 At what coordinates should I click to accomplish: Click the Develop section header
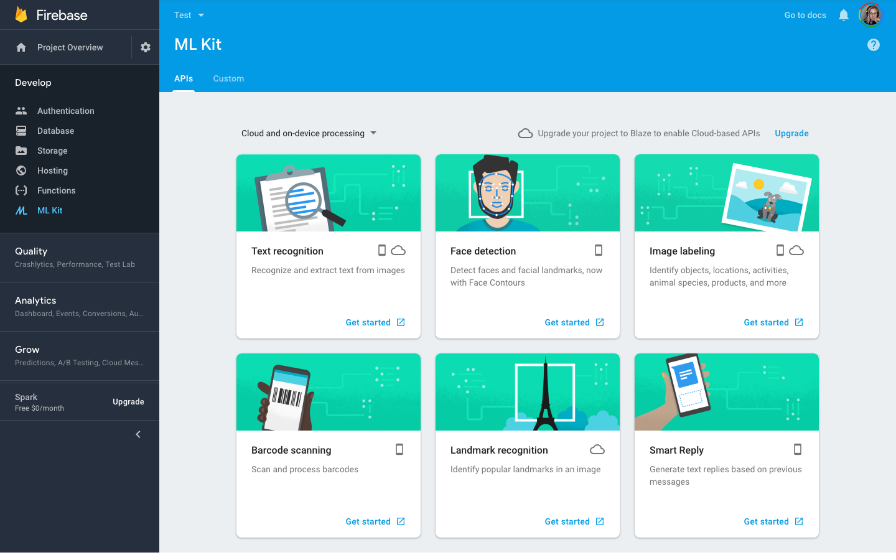pyautogui.click(x=33, y=83)
